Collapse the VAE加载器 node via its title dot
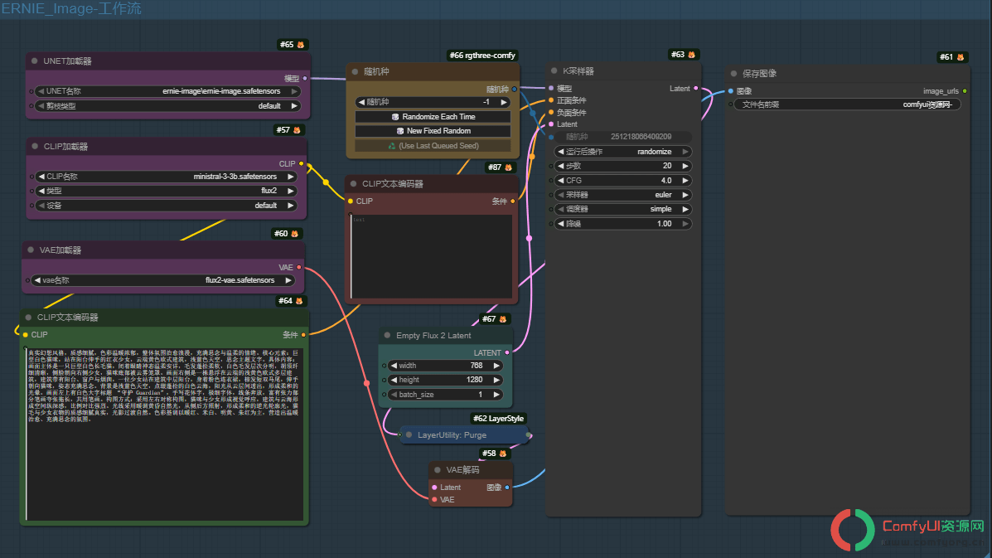The image size is (992, 558). click(31, 250)
